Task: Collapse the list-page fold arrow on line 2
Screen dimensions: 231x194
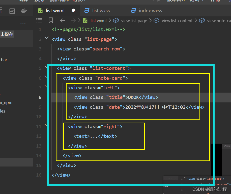Action: click(47, 38)
